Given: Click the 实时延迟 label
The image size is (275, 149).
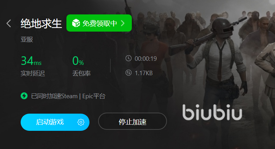Looking at the screenshot, I should pyautogui.click(x=33, y=73).
